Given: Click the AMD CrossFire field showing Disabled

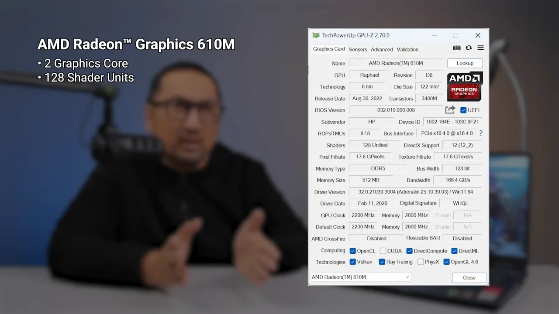Looking at the screenshot, I should (x=376, y=239).
